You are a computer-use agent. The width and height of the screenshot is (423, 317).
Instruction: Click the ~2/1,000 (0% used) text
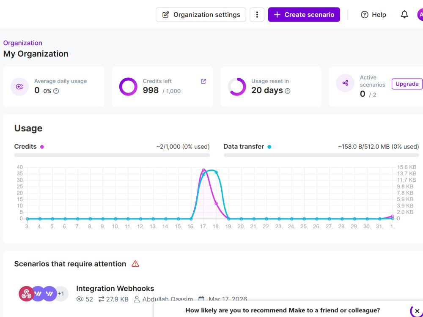point(183,147)
